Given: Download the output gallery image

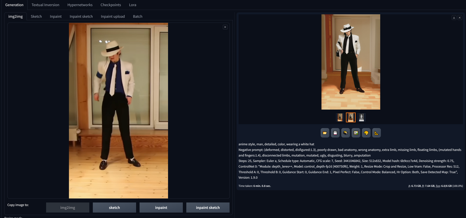Looking at the screenshot, I should tap(454, 18).
